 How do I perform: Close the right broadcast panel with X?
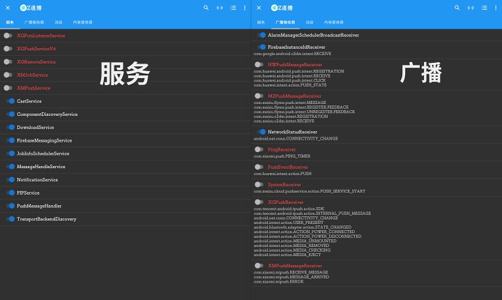click(259, 8)
